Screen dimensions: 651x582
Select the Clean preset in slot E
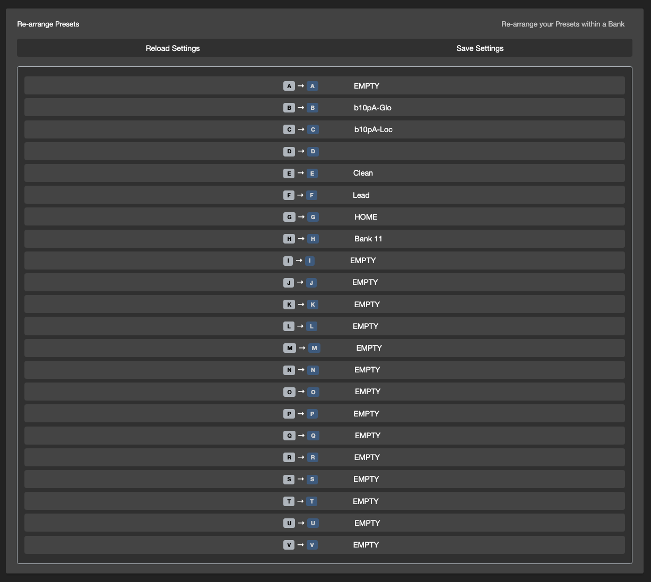coord(363,173)
